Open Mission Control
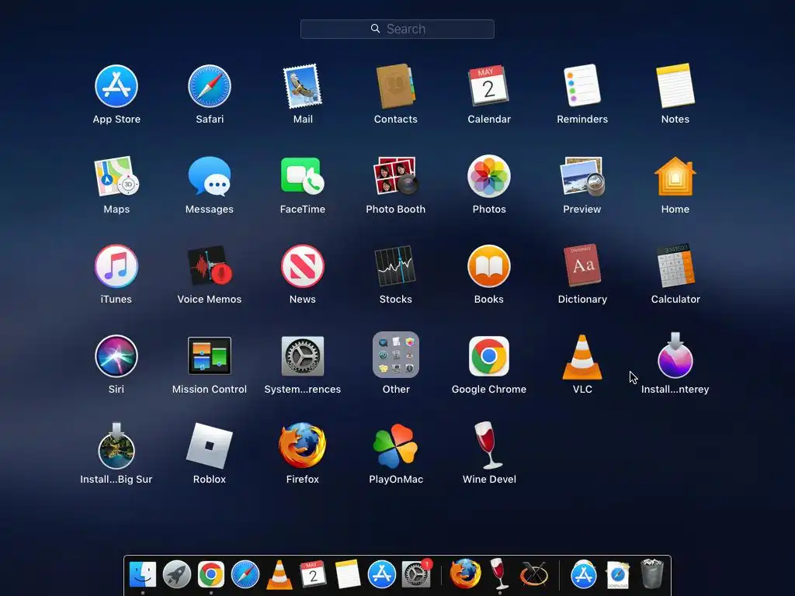Screen dimensions: 795x596 (x=210, y=355)
